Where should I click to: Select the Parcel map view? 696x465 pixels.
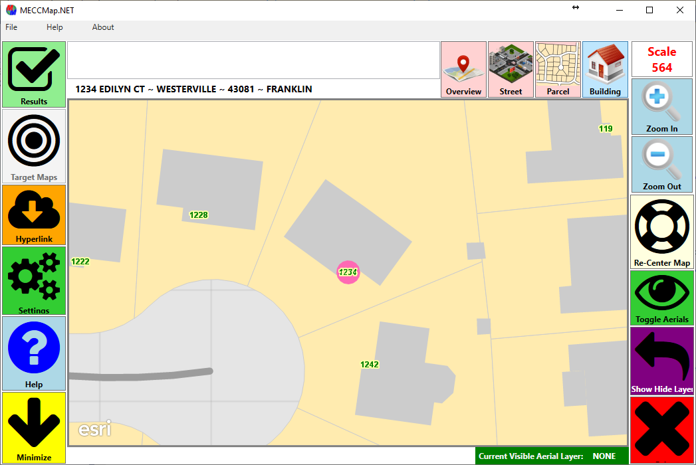click(x=558, y=70)
